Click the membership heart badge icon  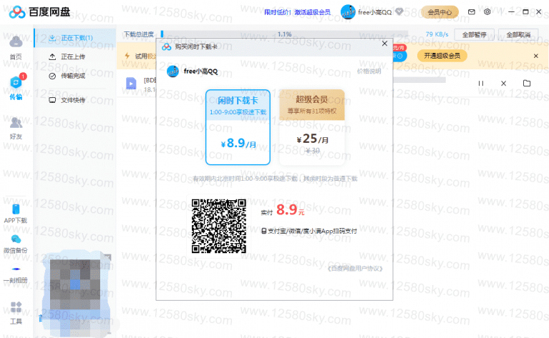pyautogui.click(x=399, y=12)
